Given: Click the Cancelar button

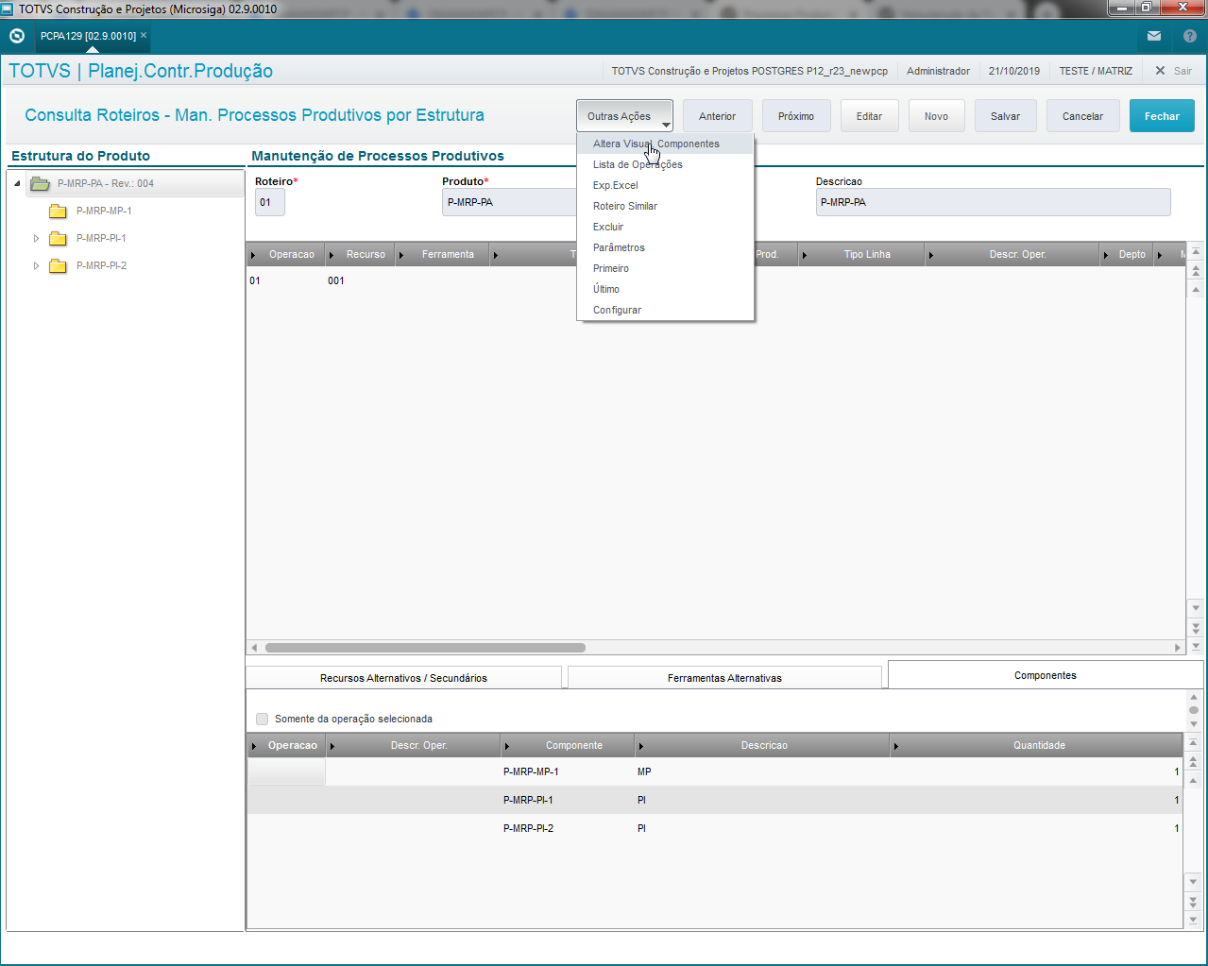Looking at the screenshot, I should tap(1082, 116).
